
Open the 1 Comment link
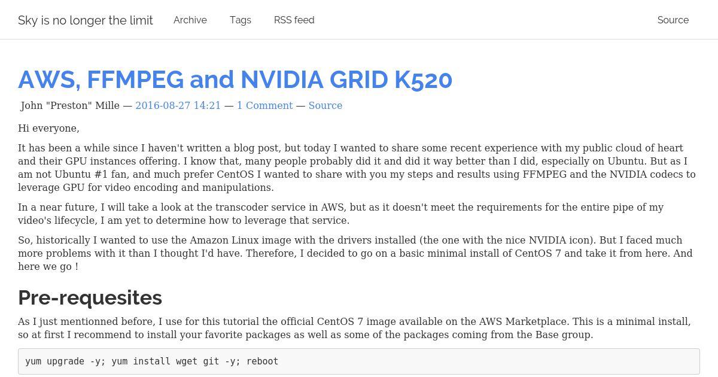(x=265, y=105)
